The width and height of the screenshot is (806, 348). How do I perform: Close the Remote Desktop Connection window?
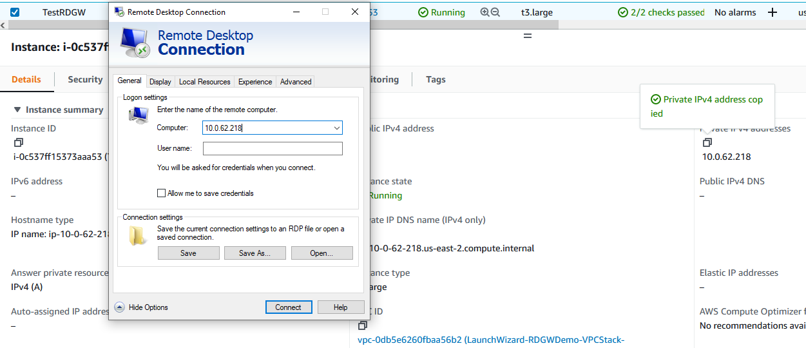(x=355, y=12)
